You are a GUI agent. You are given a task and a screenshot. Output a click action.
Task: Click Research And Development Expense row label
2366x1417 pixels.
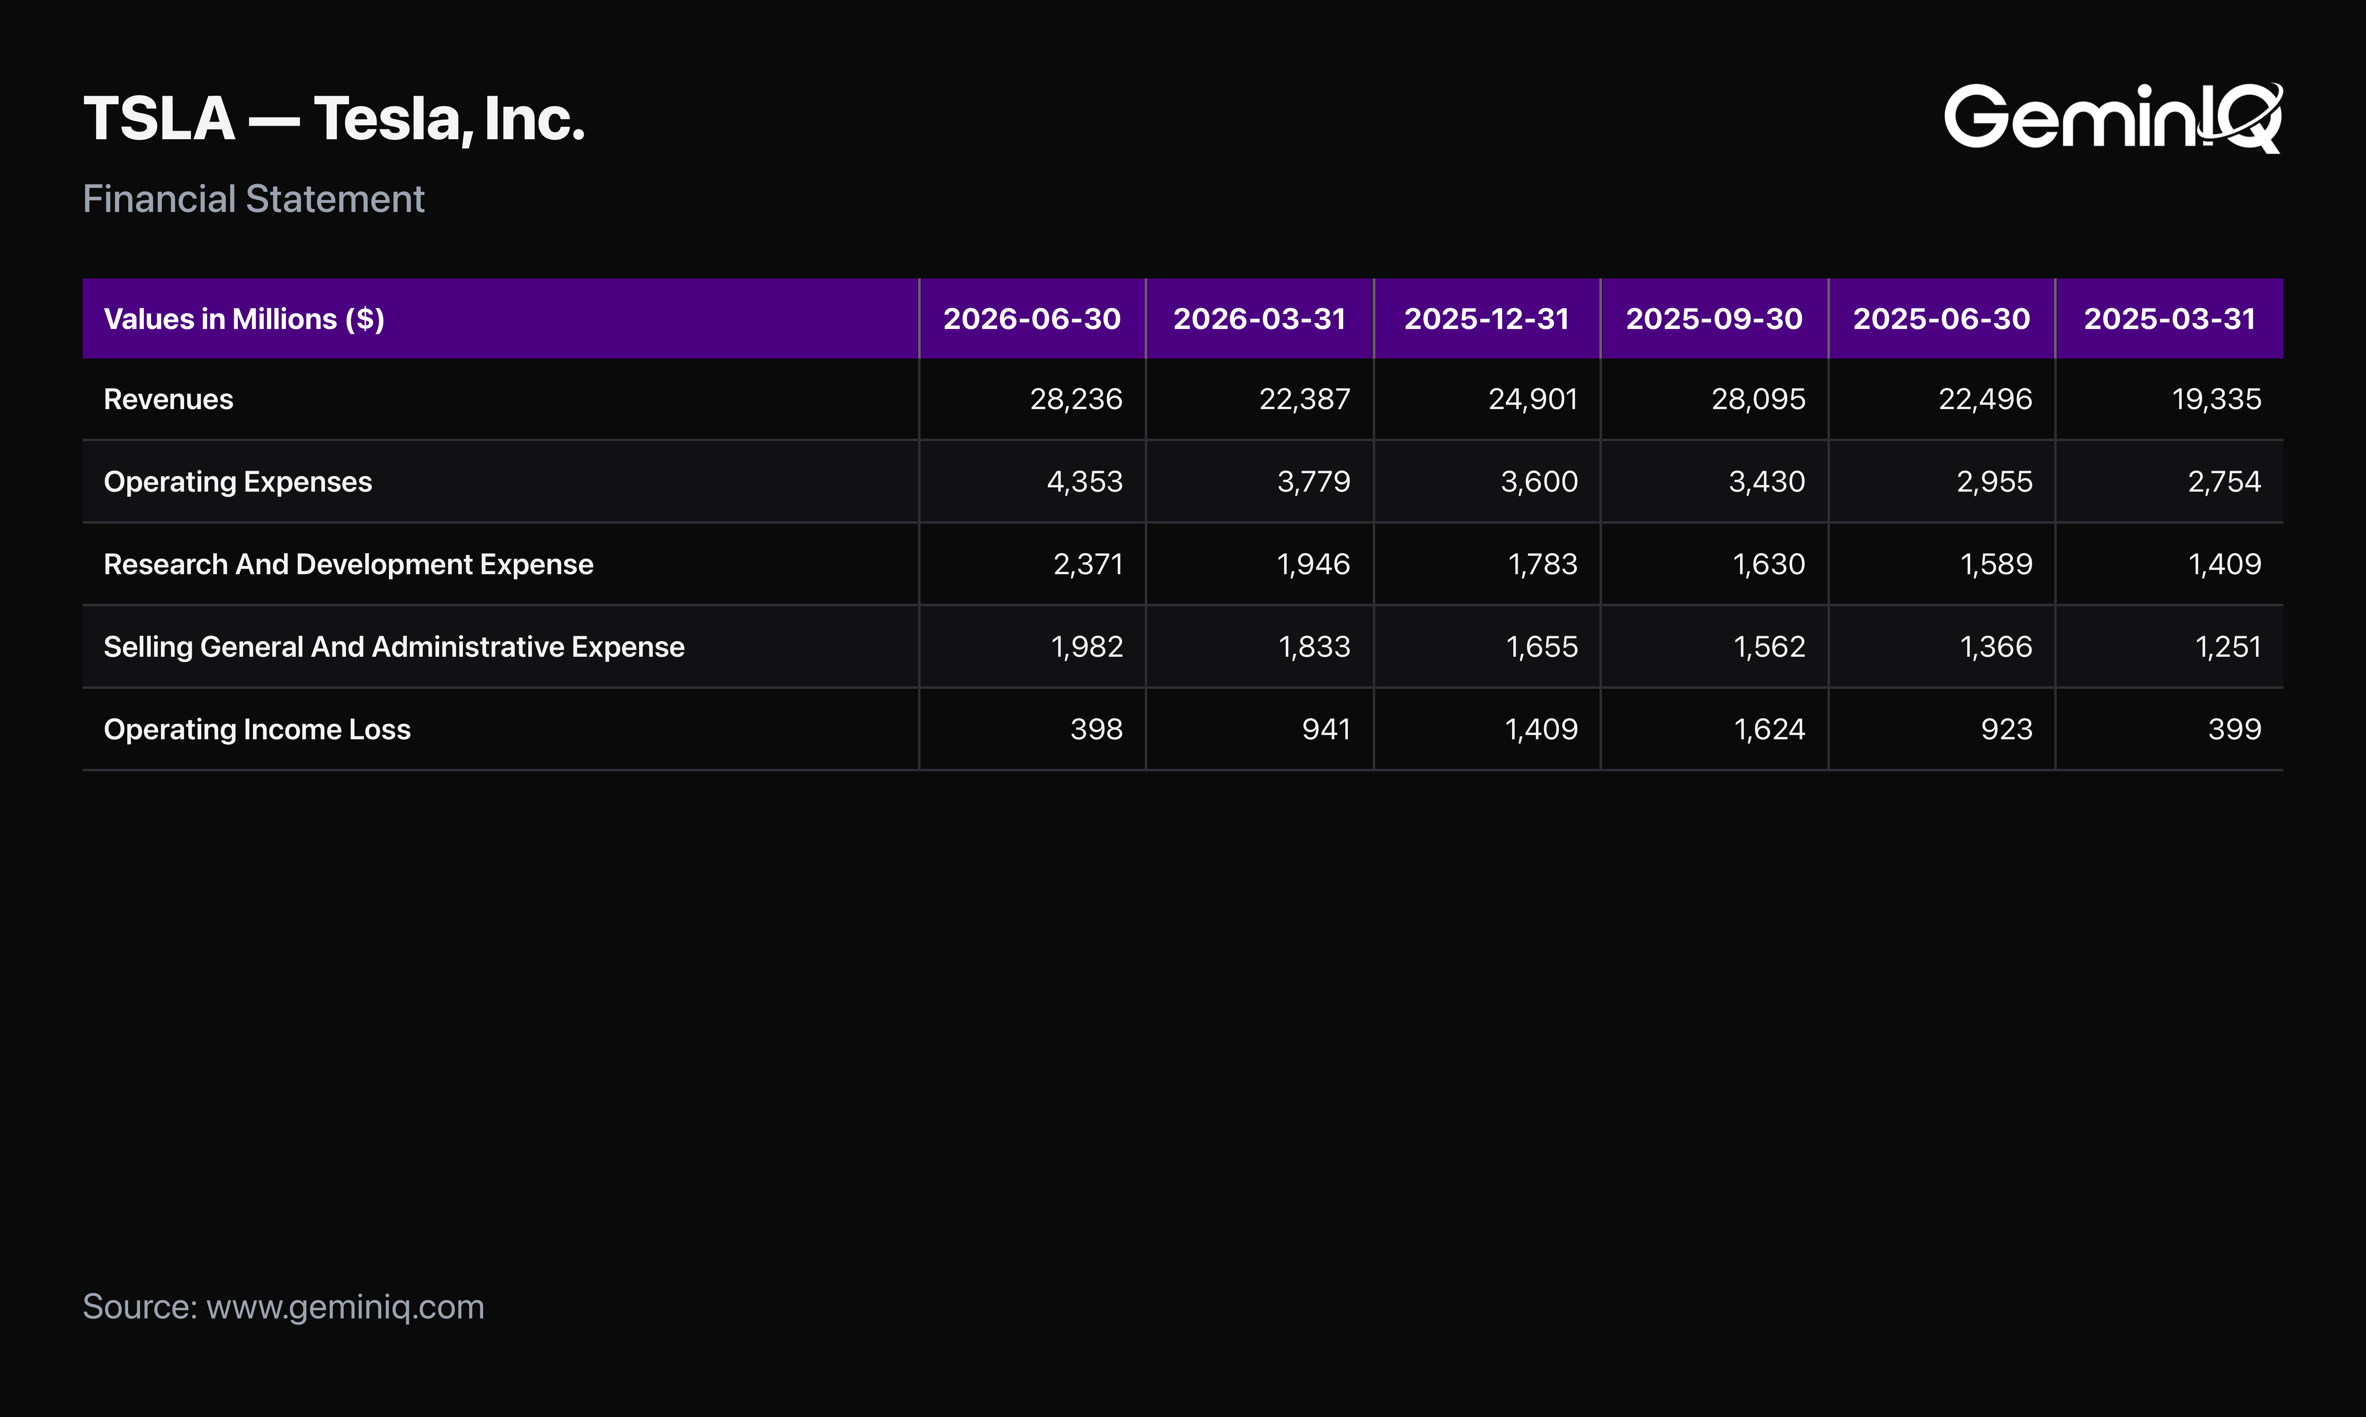tap(348, 564)
